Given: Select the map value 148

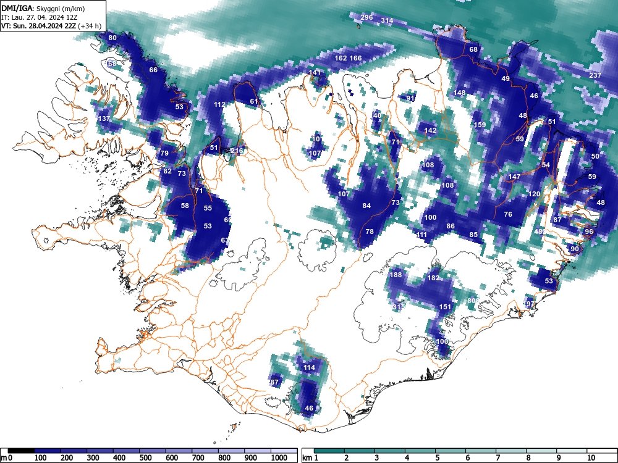Looking at the screenshot, I should pyautogui.click(x=460, y=93).
